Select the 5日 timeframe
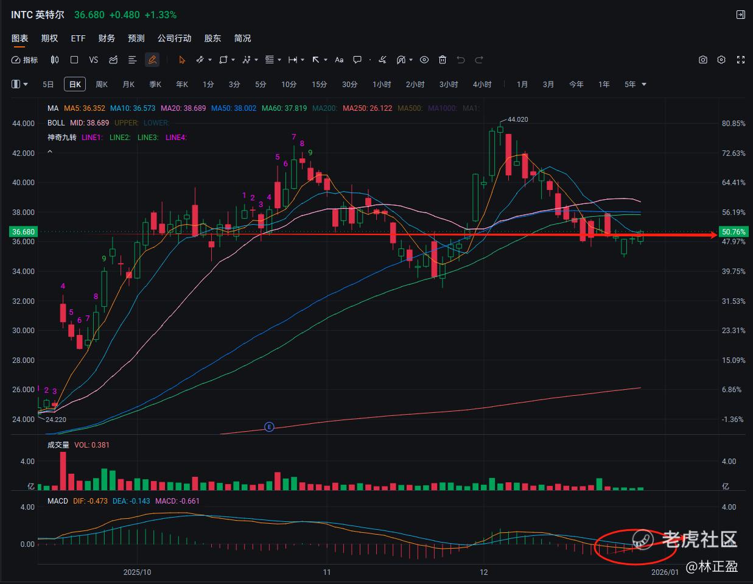 (48, 84)
